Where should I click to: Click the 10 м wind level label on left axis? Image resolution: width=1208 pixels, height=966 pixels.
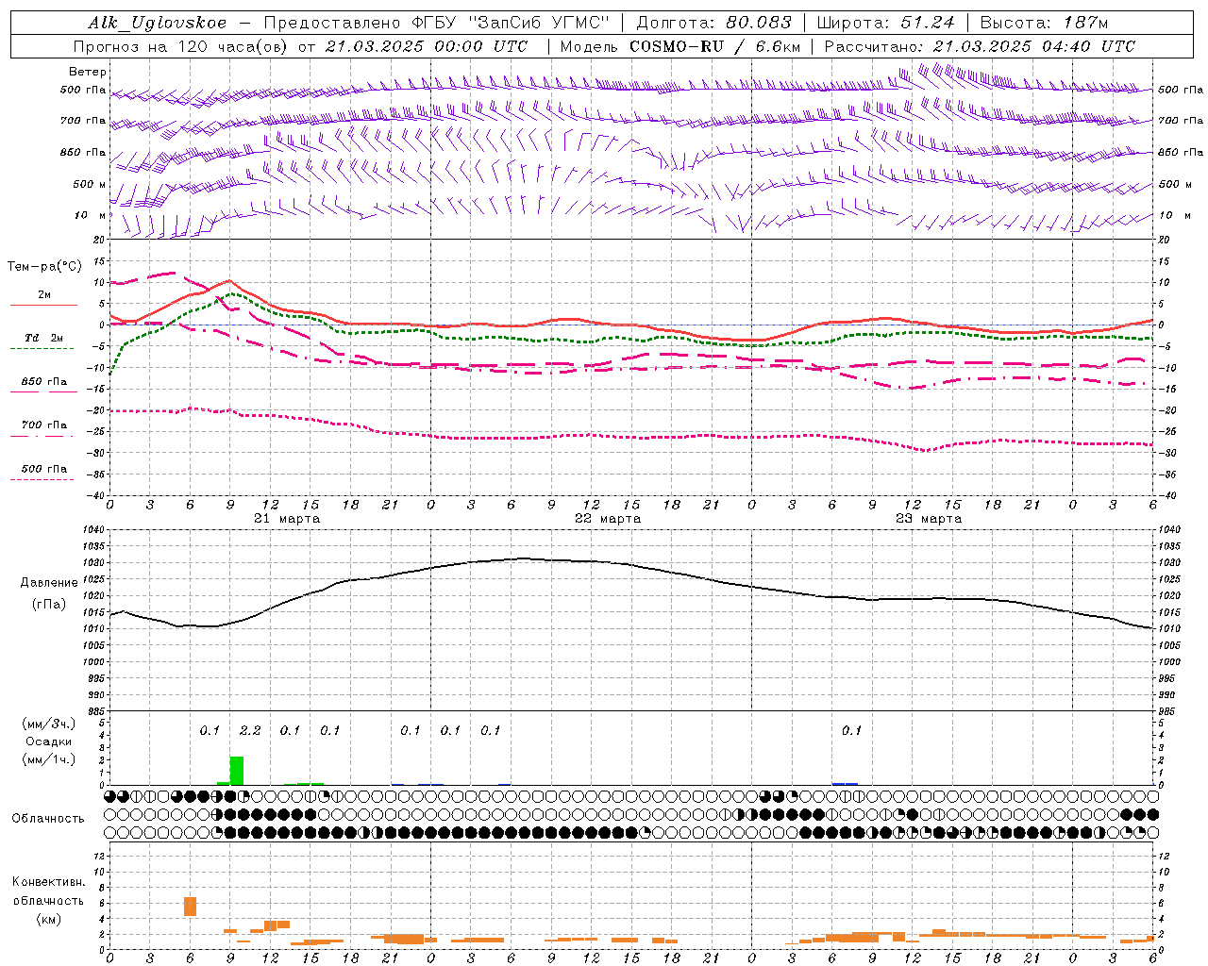[x=91, y=215]
